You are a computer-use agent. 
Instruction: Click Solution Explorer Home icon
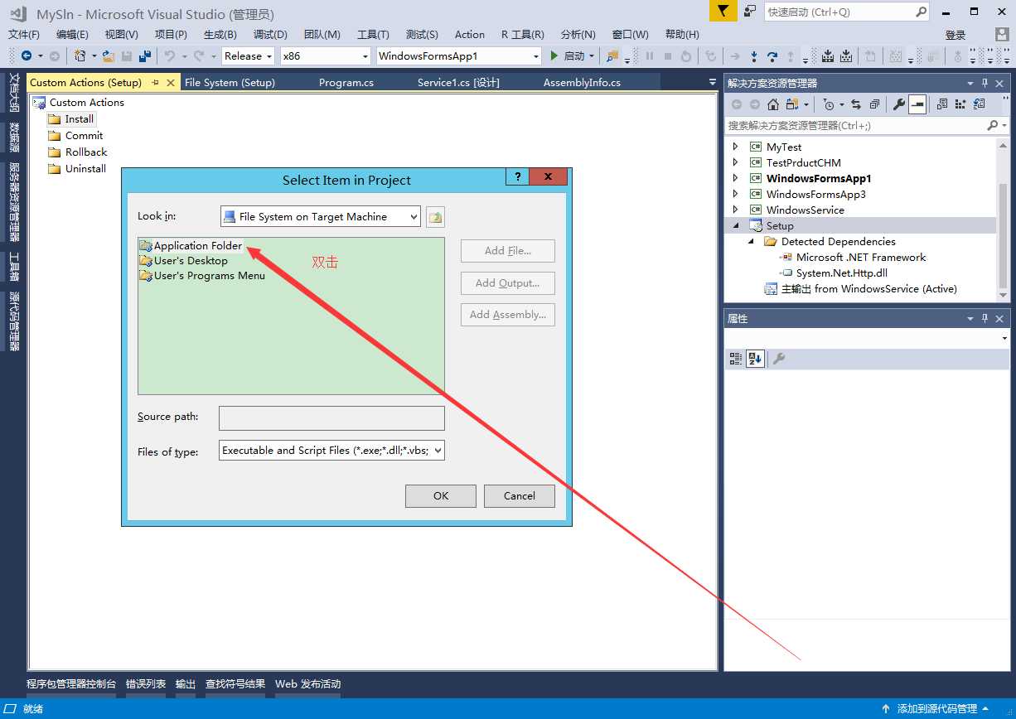(773, 104)
